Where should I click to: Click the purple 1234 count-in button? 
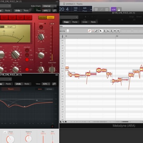(113, 10)
